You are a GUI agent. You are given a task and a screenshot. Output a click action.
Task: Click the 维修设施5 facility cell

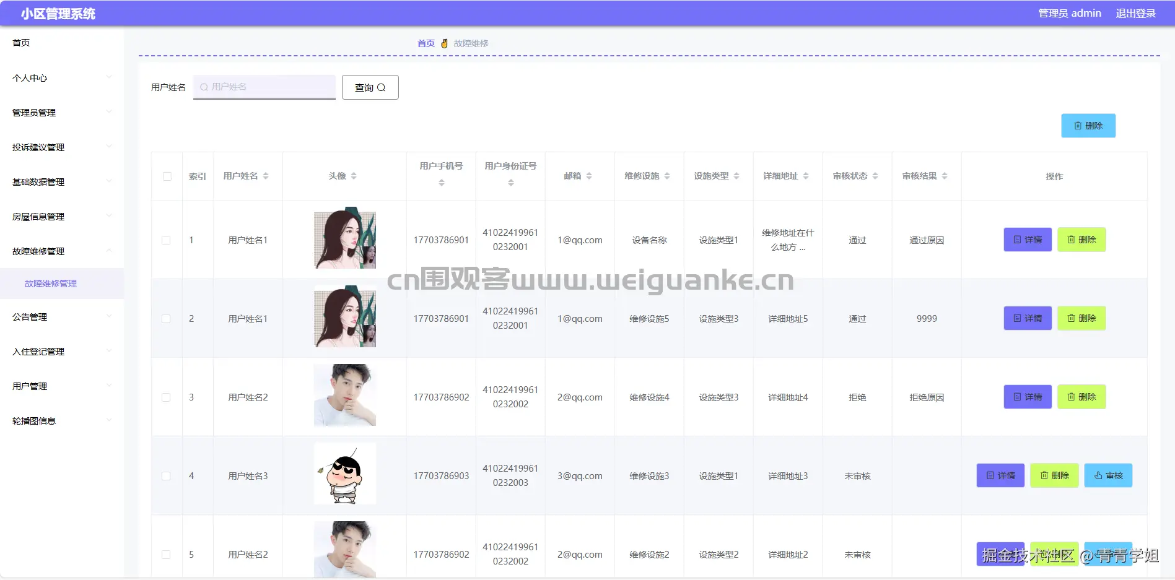tap(649, 319)
